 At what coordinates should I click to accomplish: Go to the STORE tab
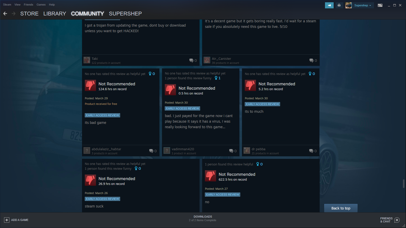(29, 14)
